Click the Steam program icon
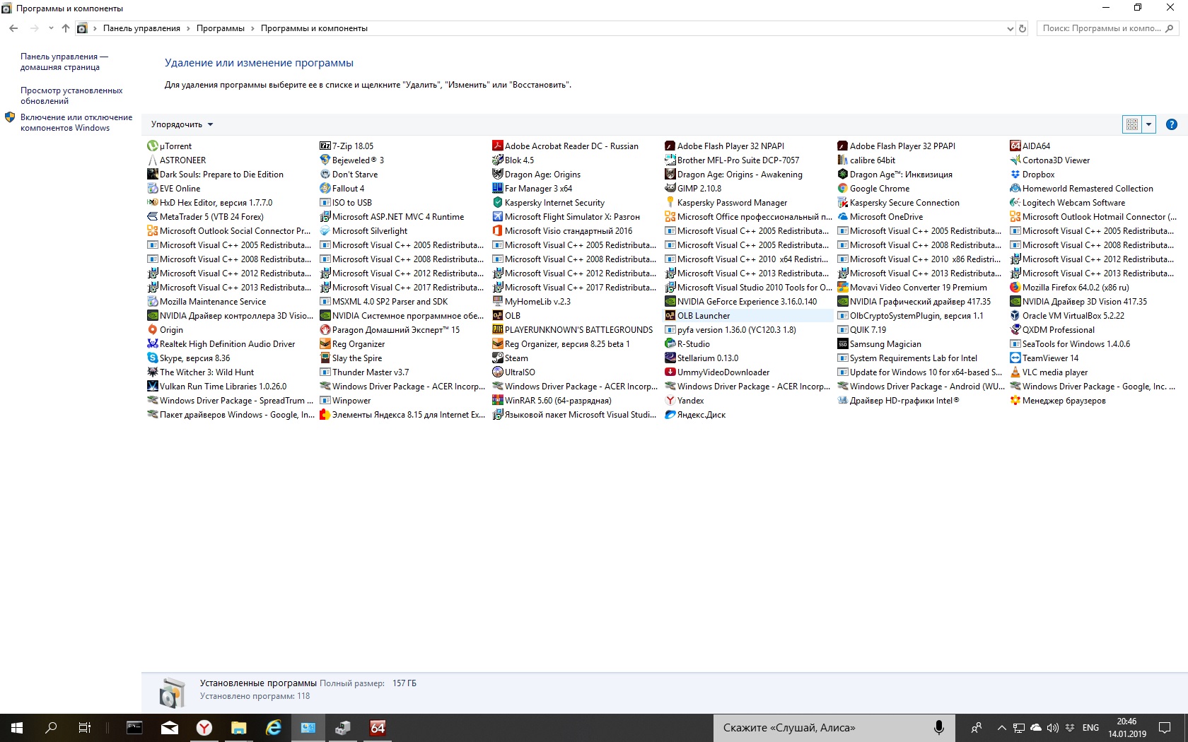This screenshot has width=1188, height=742. [498, 358]
